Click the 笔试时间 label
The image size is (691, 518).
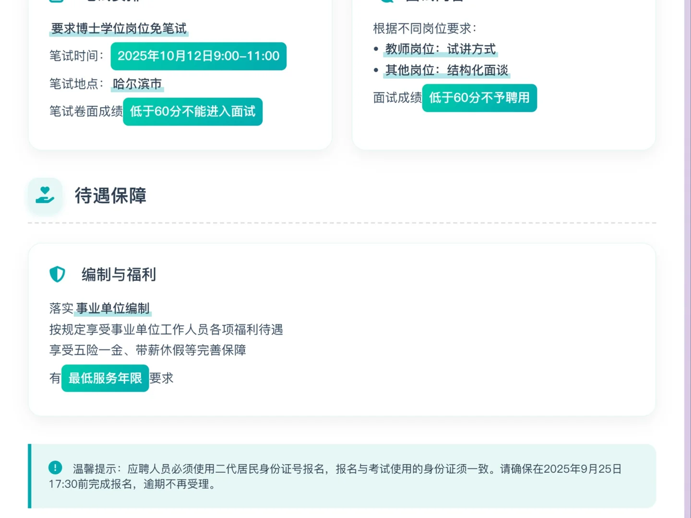pos(76,56)
